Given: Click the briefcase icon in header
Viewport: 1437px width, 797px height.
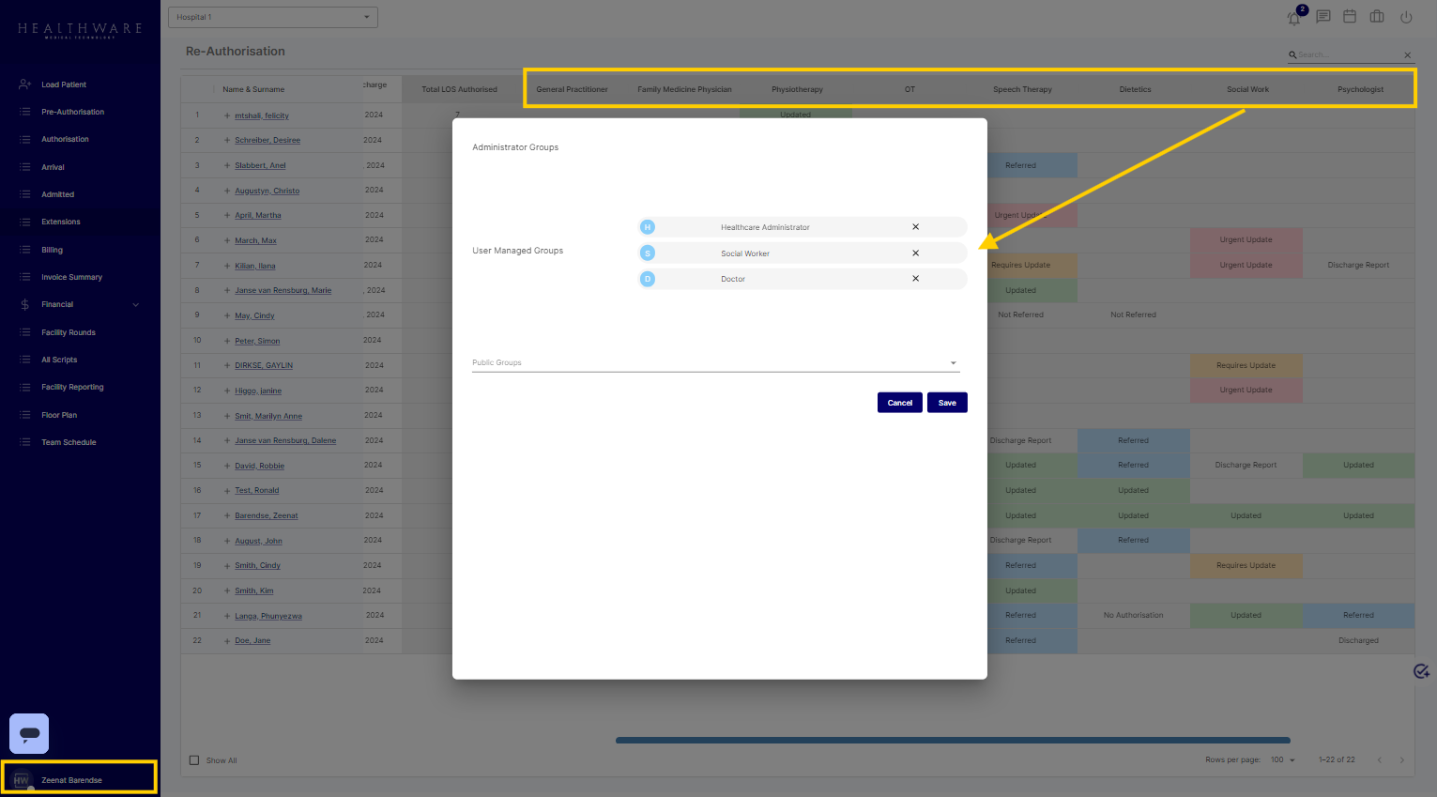Looking at the screenshot, I should click(1377, 17).
